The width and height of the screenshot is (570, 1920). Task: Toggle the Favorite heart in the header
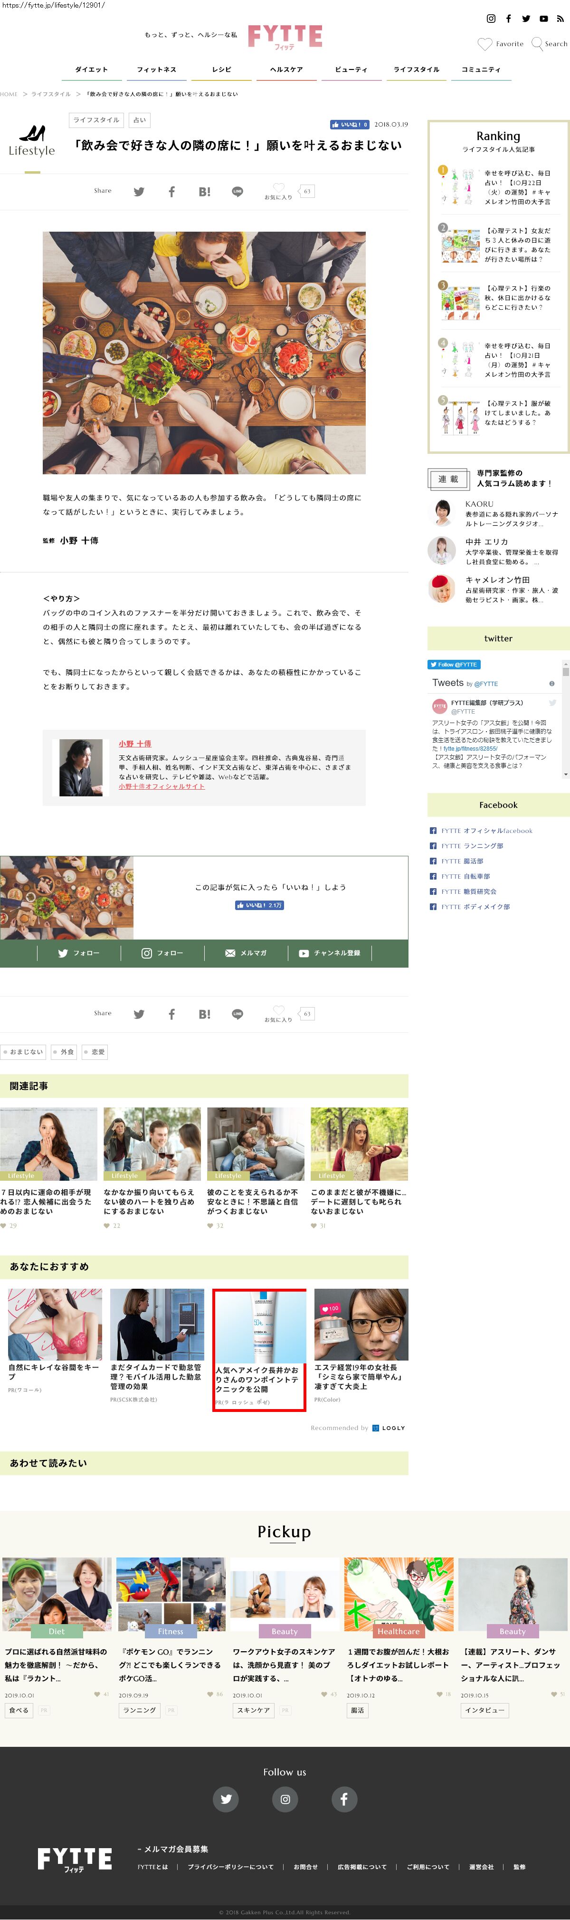click(x=484, y=44)
